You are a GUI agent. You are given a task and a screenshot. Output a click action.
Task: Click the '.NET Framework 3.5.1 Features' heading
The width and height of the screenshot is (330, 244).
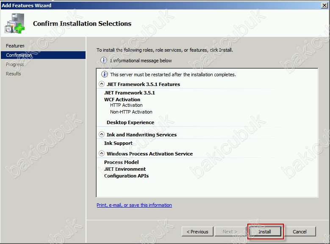point(143,84)
